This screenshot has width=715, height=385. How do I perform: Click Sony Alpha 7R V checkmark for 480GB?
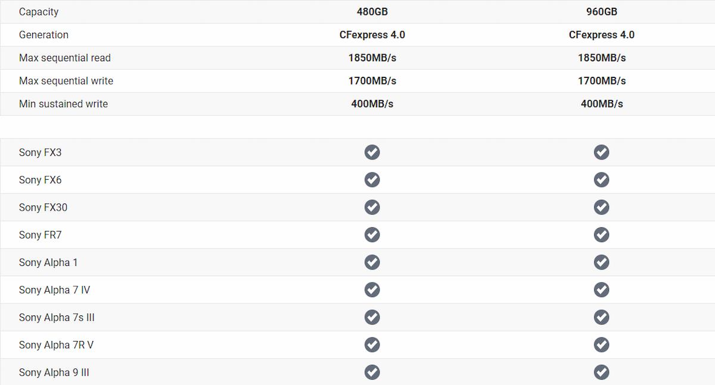point(372,345)
